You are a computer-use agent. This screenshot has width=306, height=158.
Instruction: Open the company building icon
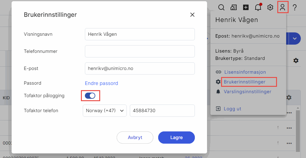(234, 8)
